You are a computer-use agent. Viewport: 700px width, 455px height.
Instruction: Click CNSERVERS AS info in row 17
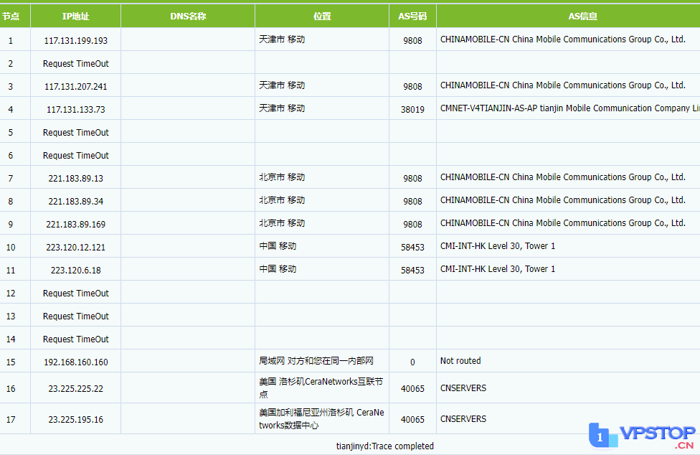[x=463, y=419]
